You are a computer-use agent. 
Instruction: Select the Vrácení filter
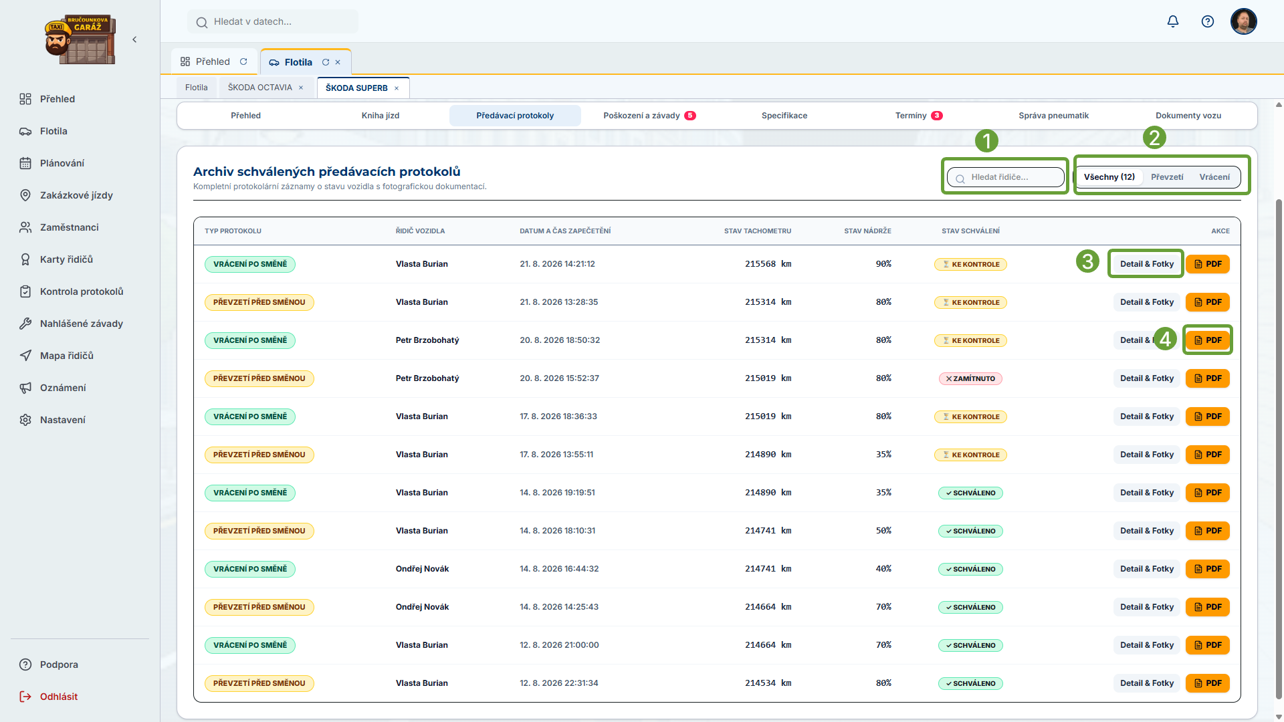coord(1214,177)
